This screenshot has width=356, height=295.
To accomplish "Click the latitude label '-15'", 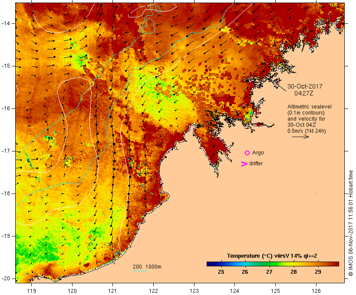I will tap(6, 66).
